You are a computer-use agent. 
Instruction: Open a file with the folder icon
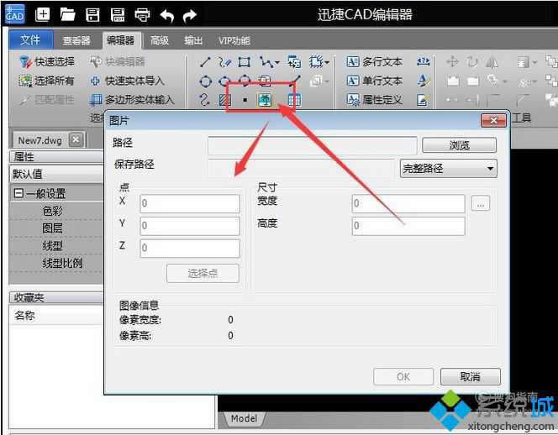tap(67, 14)
